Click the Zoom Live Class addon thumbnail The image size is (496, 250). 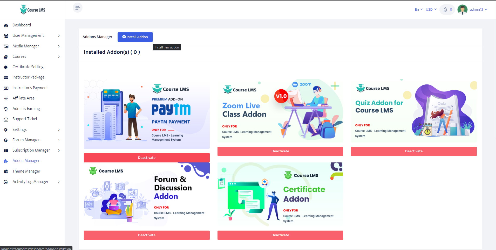[280, 111]
